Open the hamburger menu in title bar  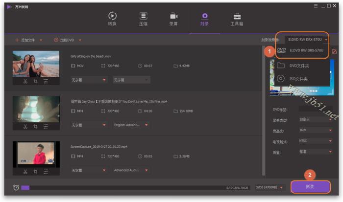[x=316, y=6]
